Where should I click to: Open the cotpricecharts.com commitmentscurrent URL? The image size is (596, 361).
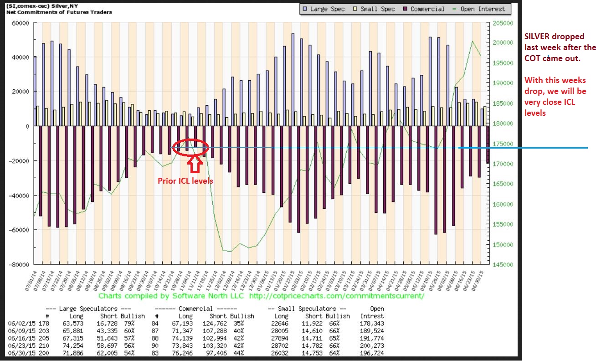pos(337,296)
